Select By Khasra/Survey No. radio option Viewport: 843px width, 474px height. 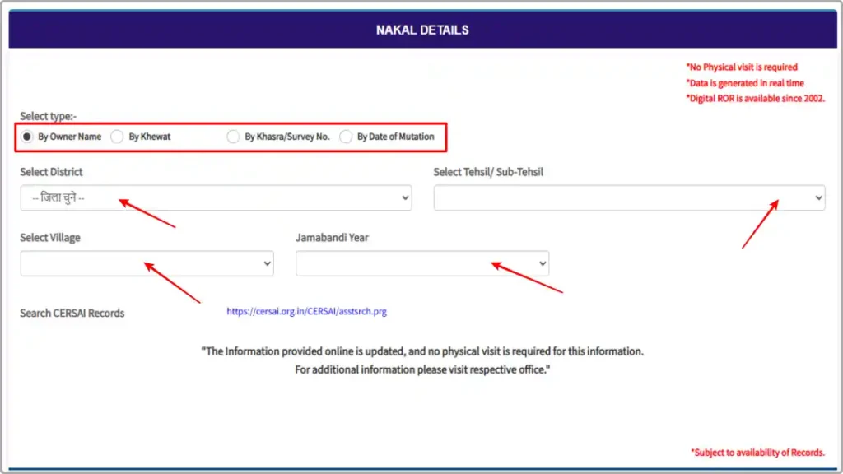pyautogui.click(x=234, y=137)
